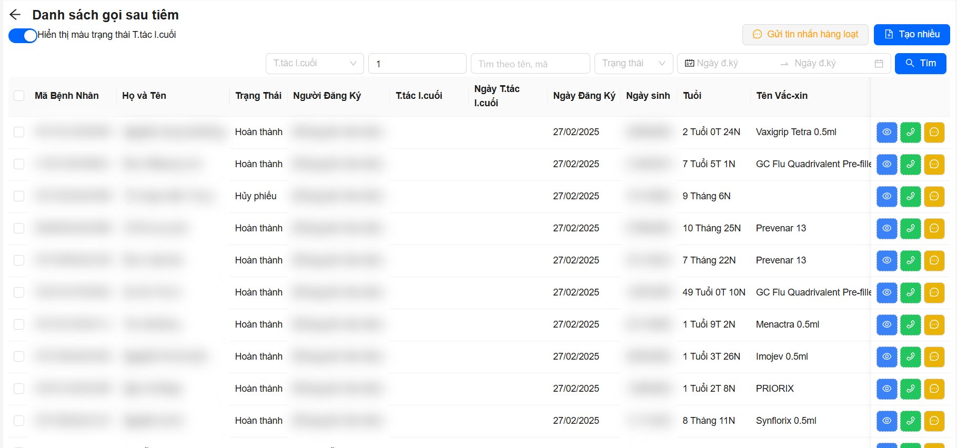Viewport: 957px width, 448px height.
Task: Click calendar icon in the date range field
Action: [x=879, y=64]
